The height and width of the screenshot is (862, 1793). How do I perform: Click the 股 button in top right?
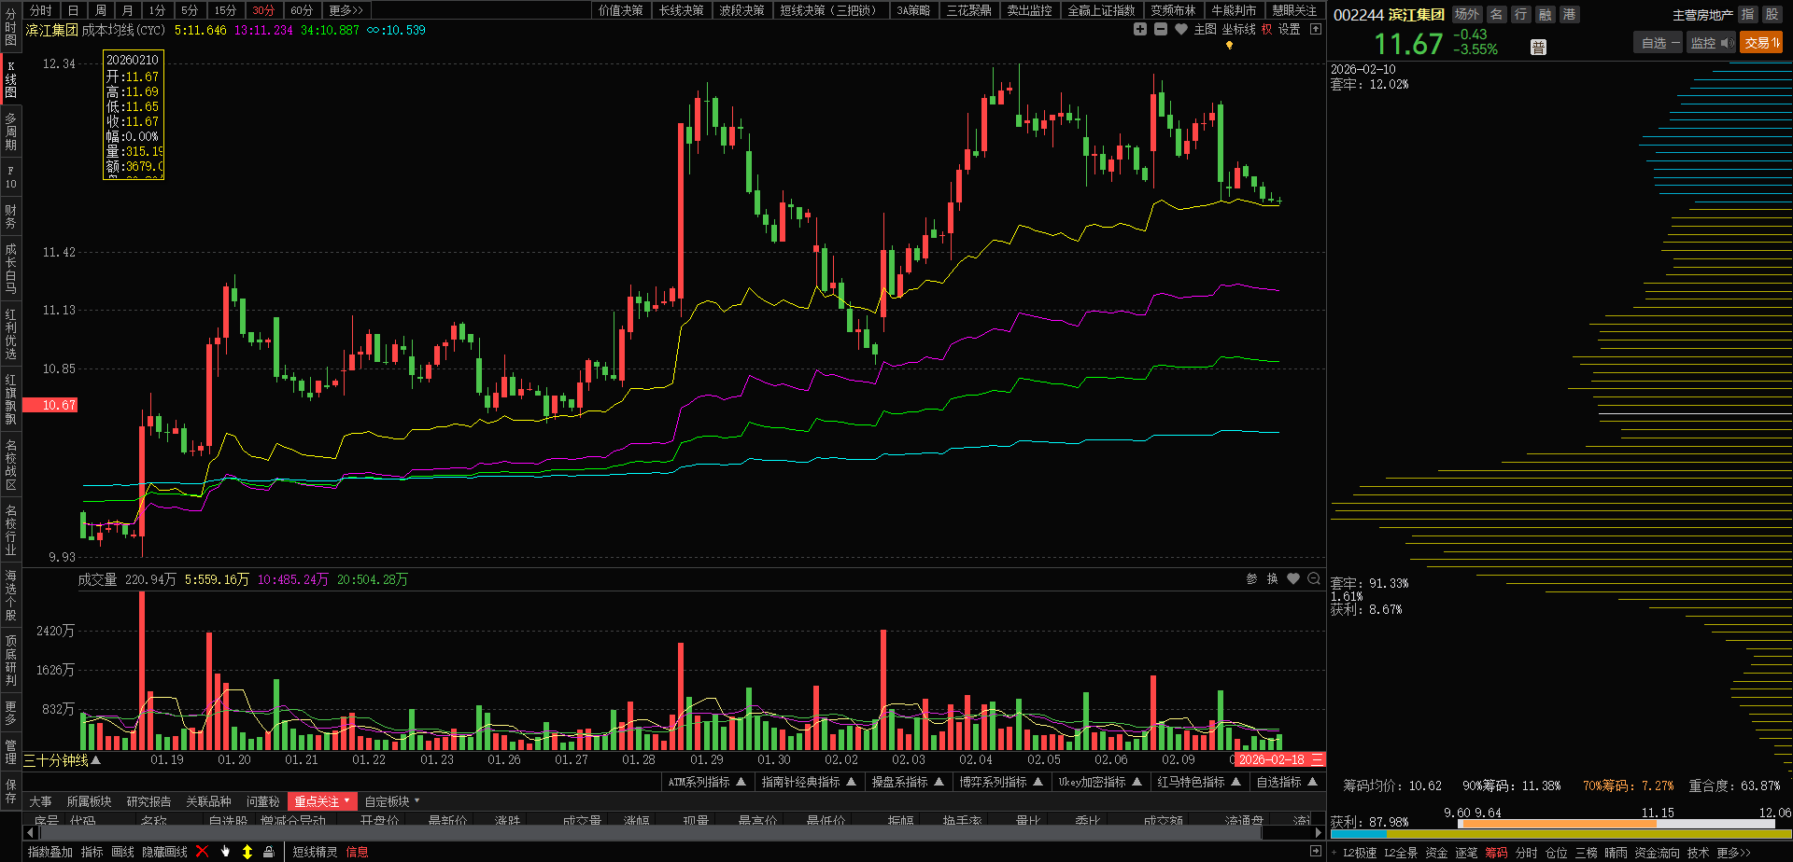1772,15
